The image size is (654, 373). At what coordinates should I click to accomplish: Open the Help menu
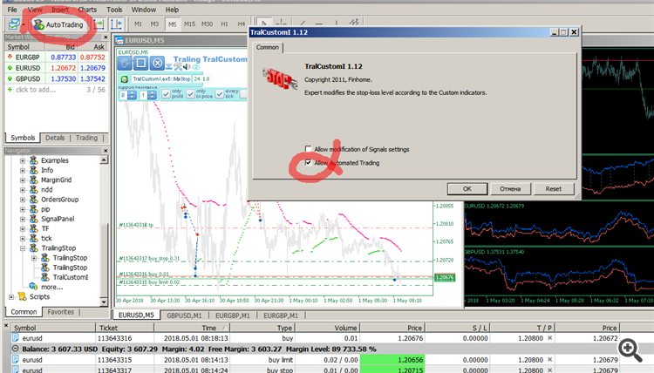pyautogui.click(x=172, y=10)
